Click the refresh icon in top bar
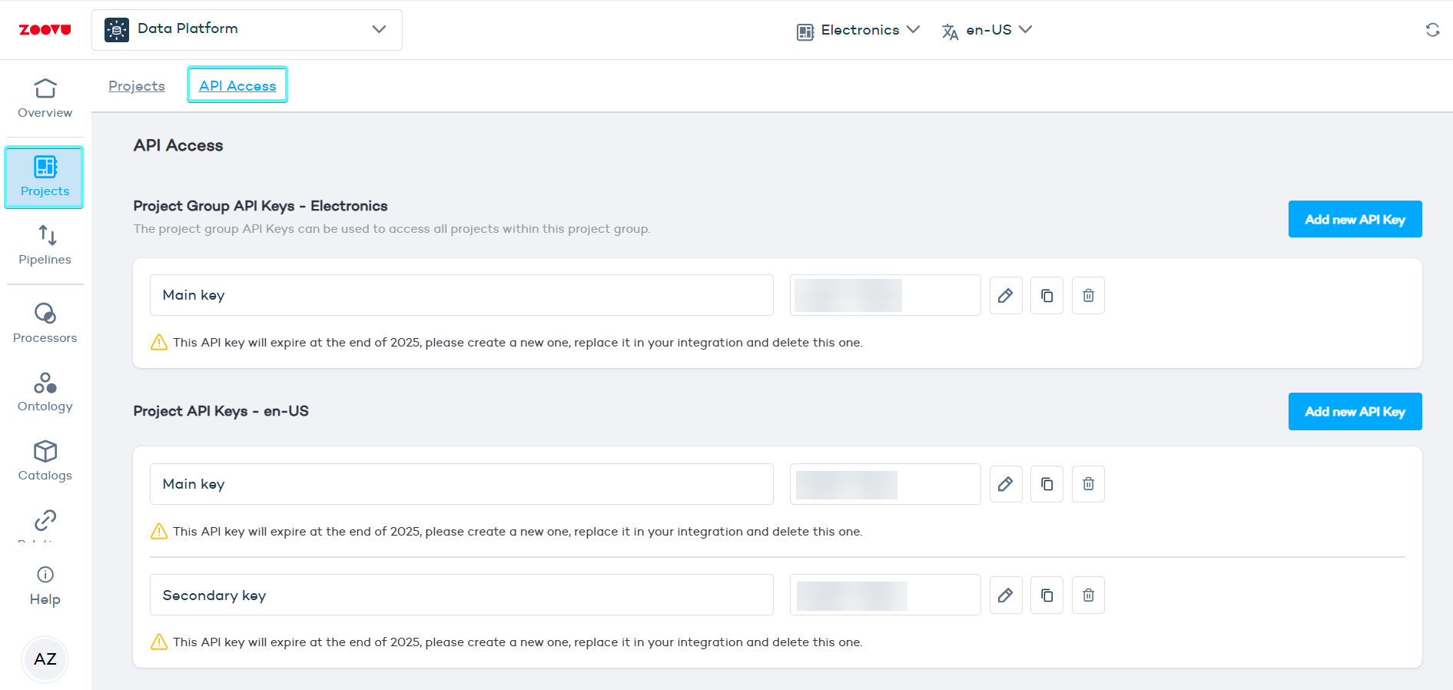 pyautogui.click(x=1432, y=30)
